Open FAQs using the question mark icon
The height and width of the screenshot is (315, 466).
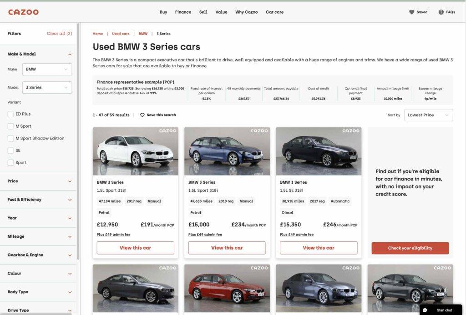click(440, 12)
